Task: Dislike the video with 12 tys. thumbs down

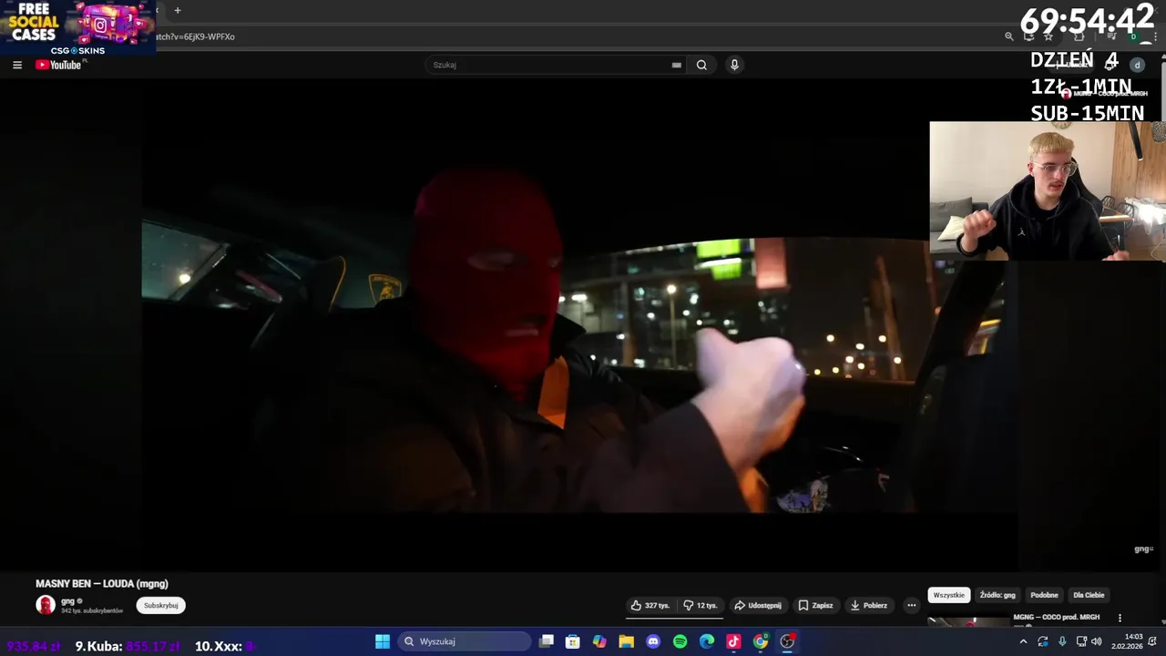Action: coord(700,605)
